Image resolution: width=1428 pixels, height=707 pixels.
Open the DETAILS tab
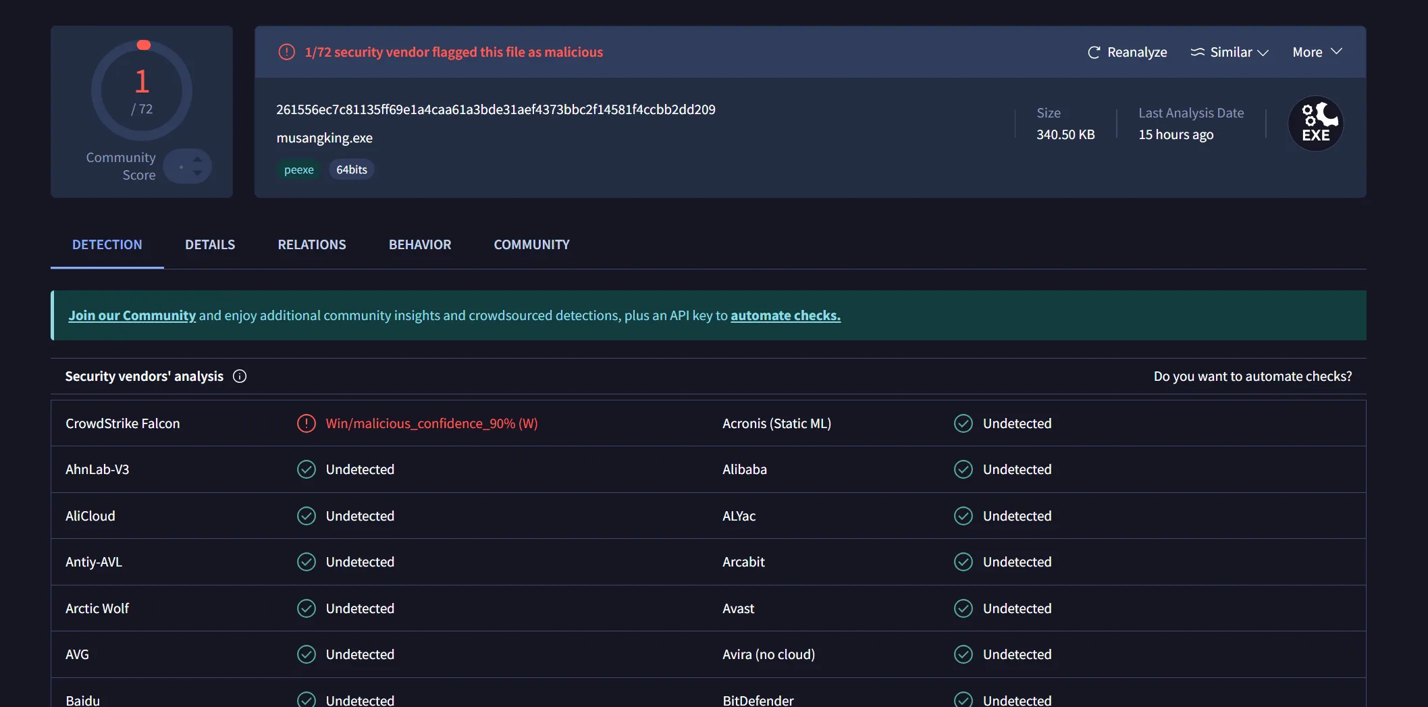210,244
